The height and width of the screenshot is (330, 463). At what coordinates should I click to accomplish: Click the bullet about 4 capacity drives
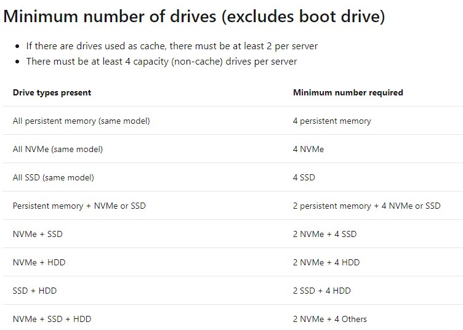161,62
